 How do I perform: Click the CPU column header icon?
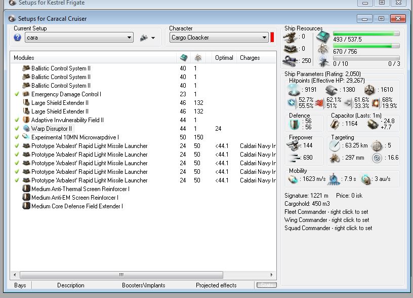pos(184,57)
